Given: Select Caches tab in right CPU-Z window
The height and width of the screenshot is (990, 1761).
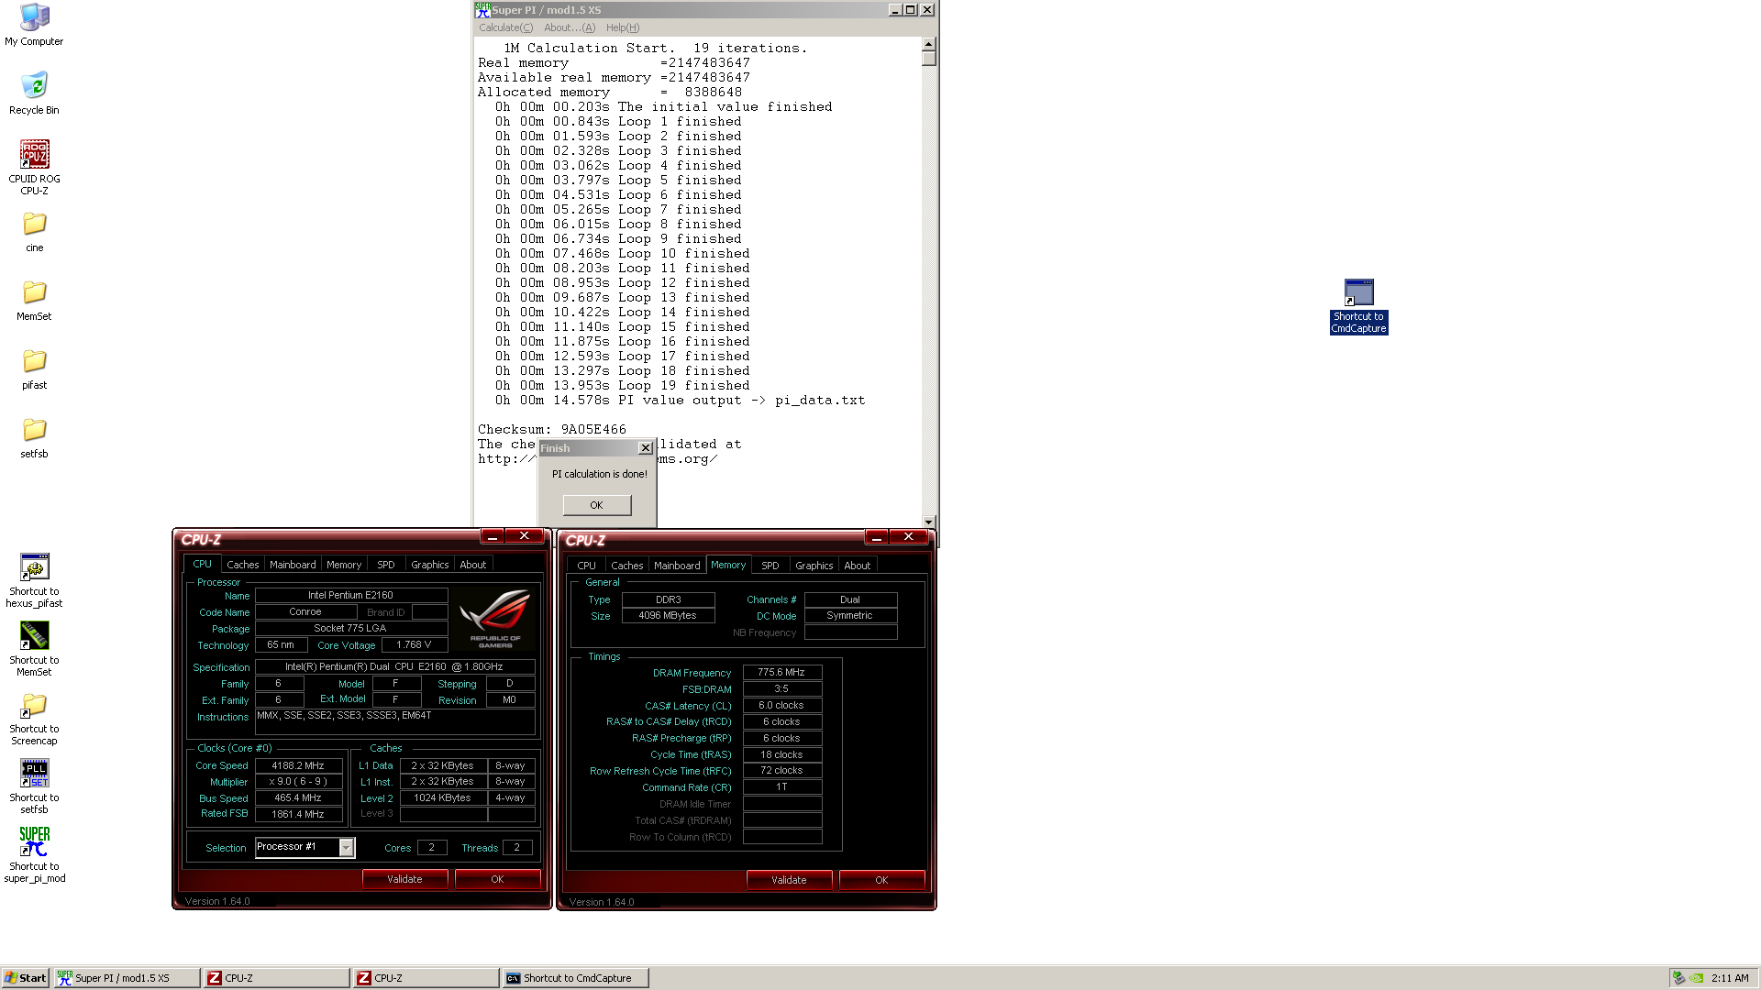Looking at the screenshot, I should click(627, 566).
